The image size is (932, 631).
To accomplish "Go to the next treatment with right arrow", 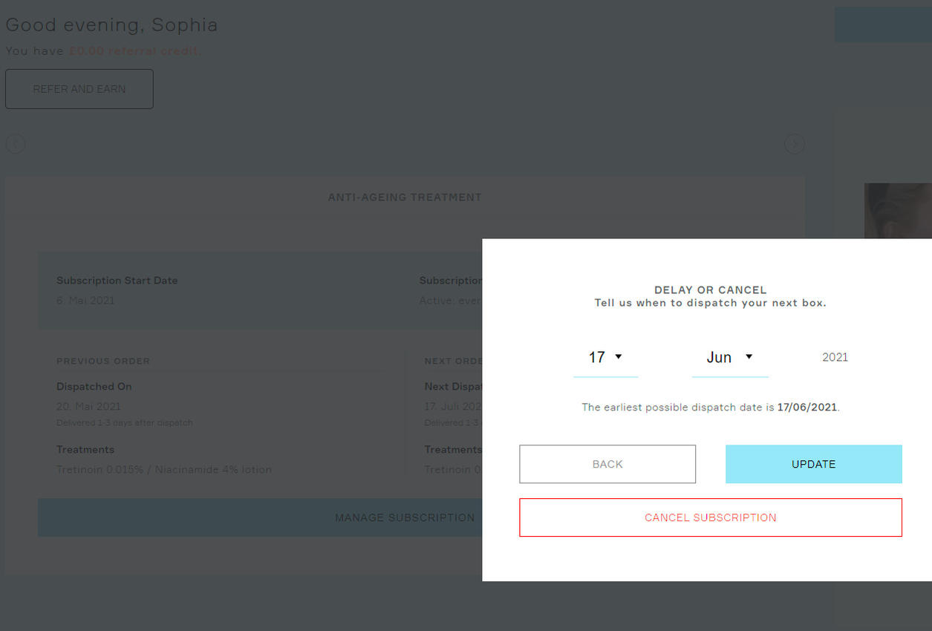I will (795, 144).
